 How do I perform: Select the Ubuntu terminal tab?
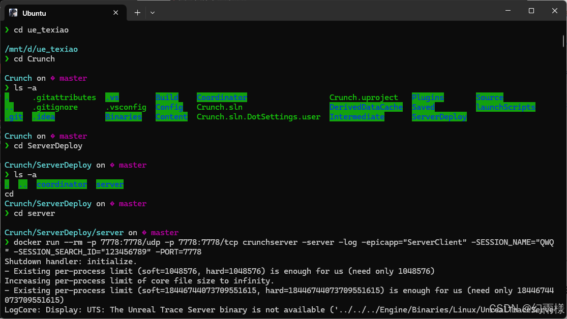click(x=65, y=13)
